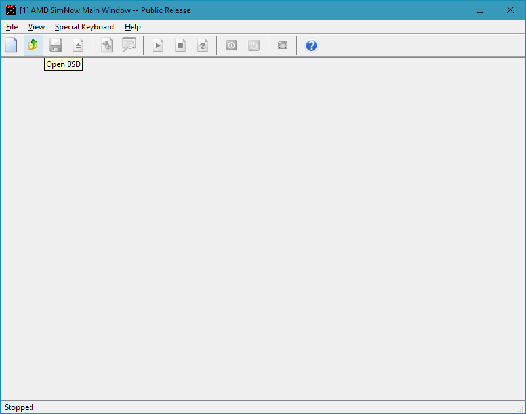Screen dimensions: 526x414
Task: Open help with blue question mark icon
Action: (x=312, y=45)
